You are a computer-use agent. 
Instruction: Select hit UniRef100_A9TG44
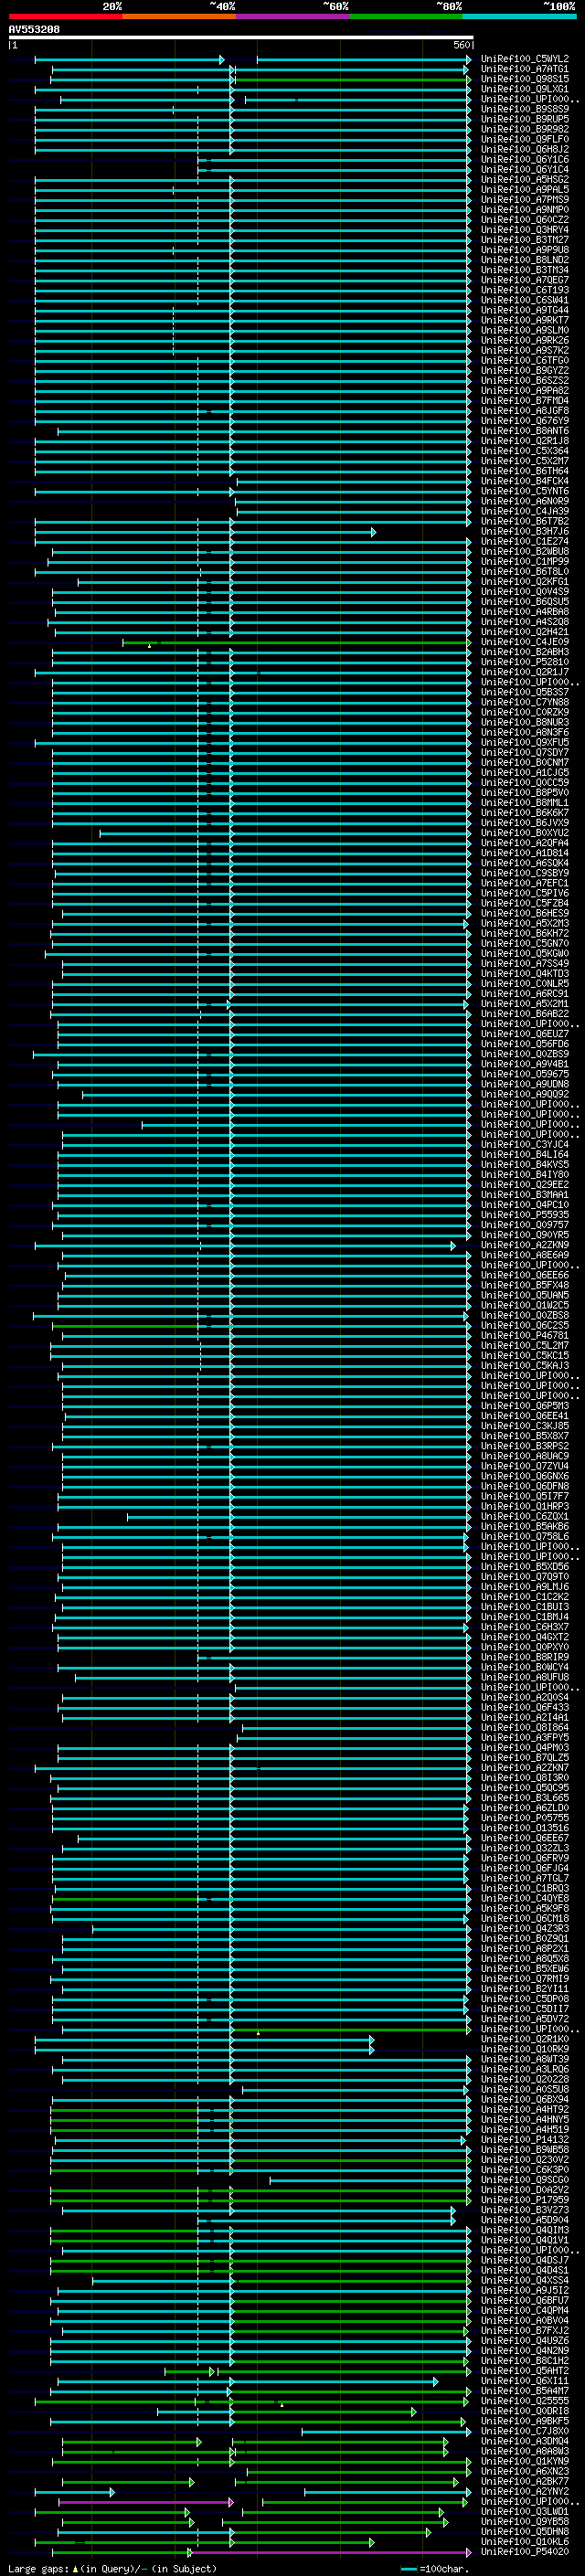[x=525, y=310]
